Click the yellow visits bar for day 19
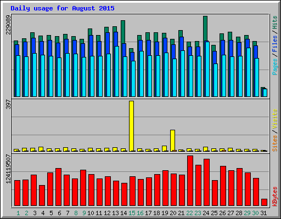 coord(164,148)
